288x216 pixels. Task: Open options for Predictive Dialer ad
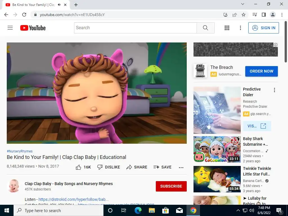tap(274, 90)
